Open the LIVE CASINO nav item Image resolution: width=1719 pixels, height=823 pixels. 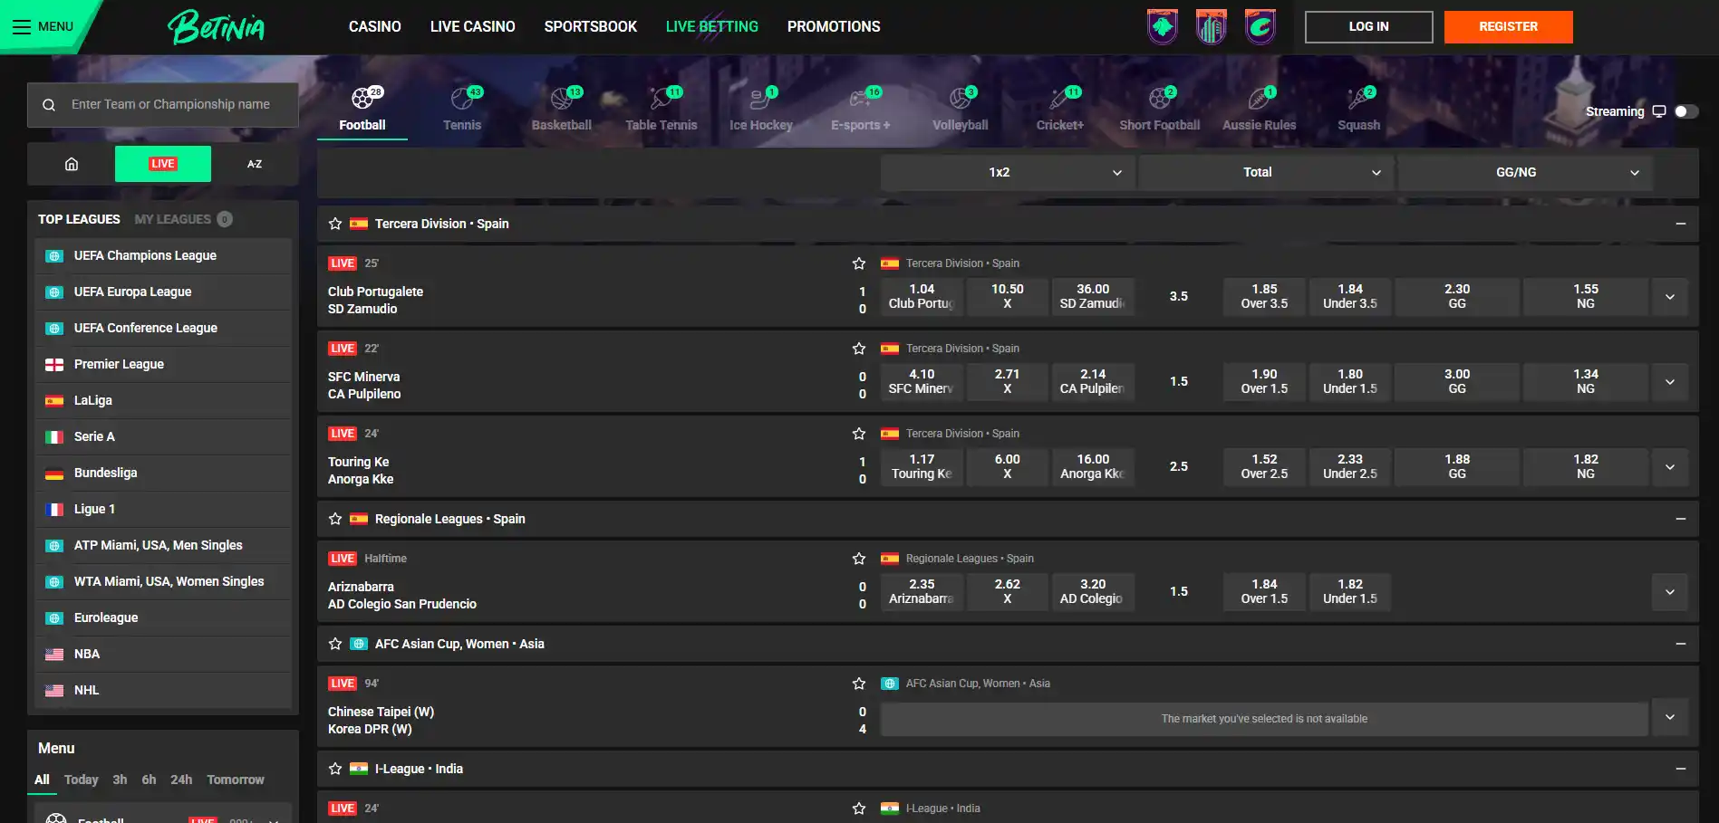(x=473, y=27)
